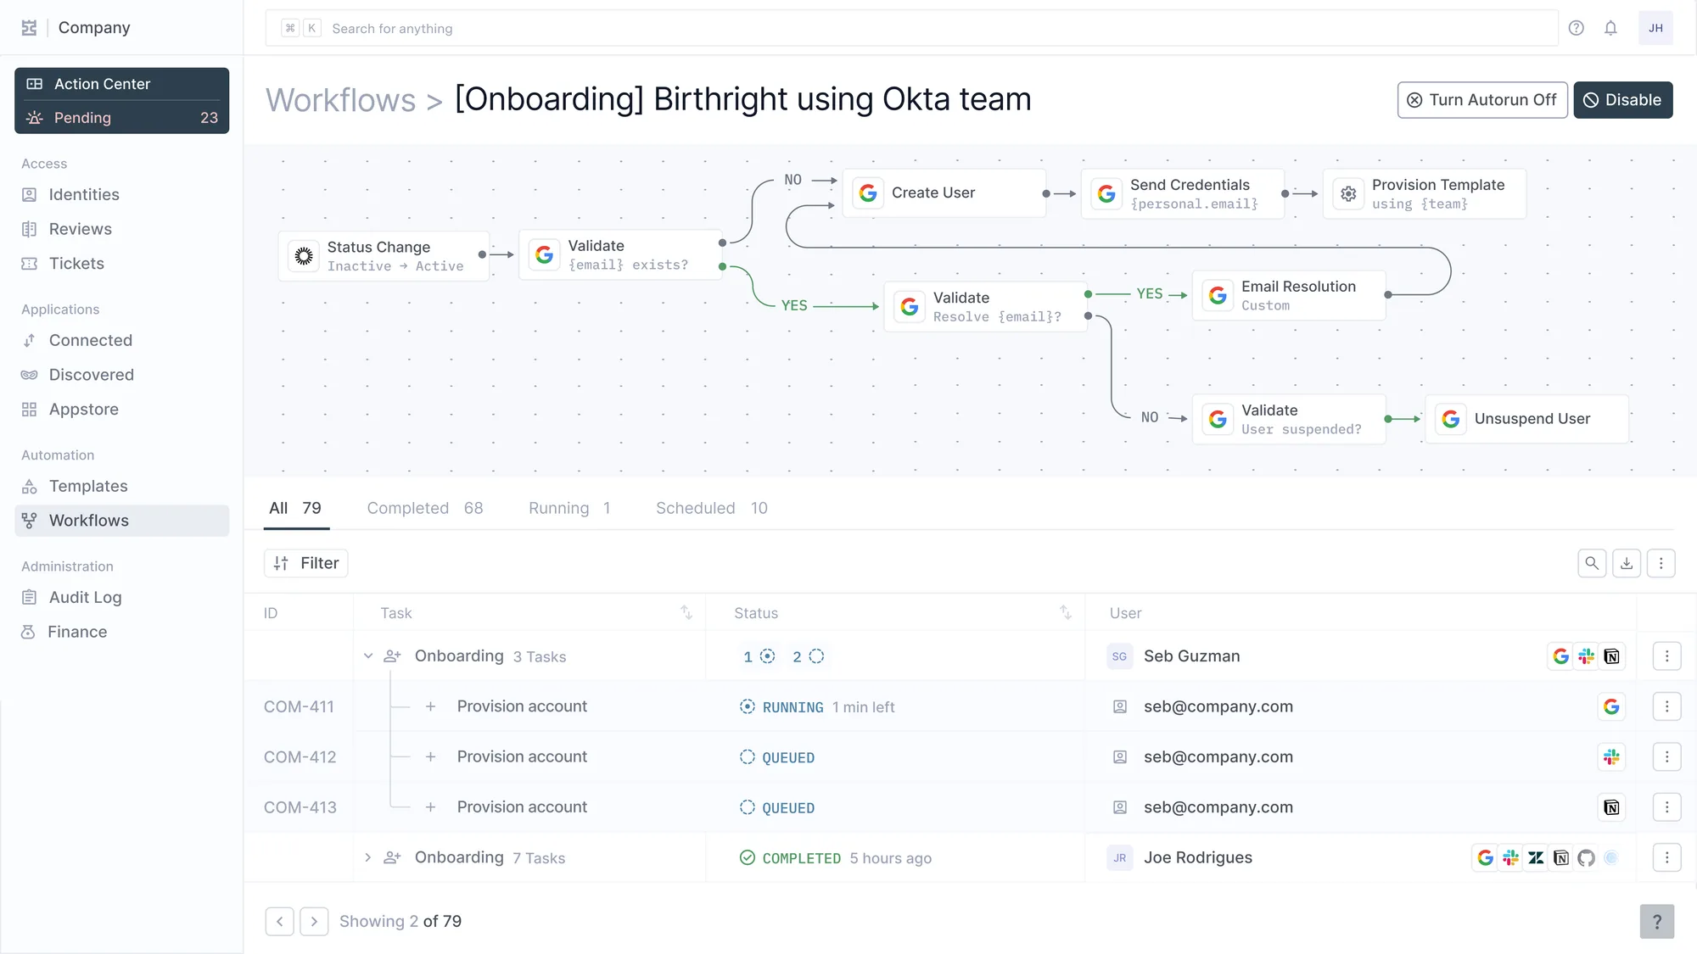Image resolution: width=1697 pixels, height=954 pixels.
Task: Click the table search magnifier icon
Action: [x=1592, y=563]
